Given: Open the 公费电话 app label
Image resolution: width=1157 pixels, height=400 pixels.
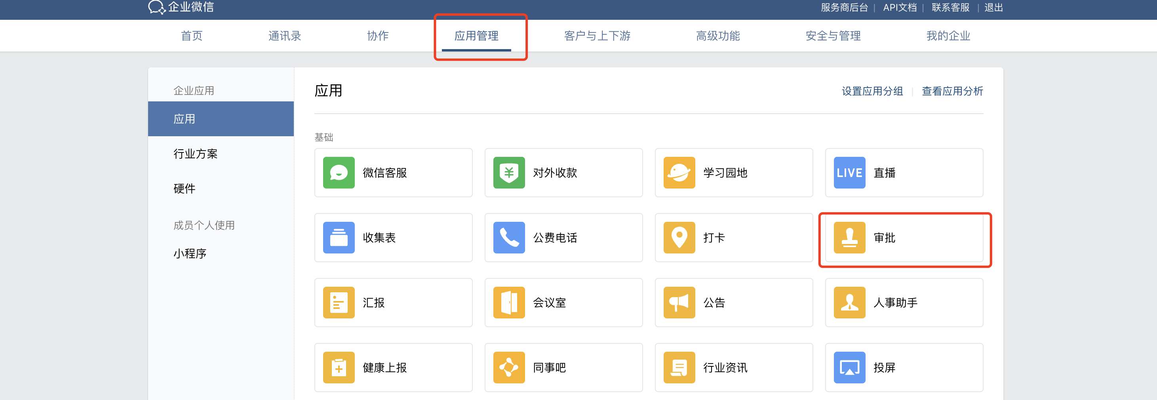Looking at the screenshot, I should [x=555, y=237].
